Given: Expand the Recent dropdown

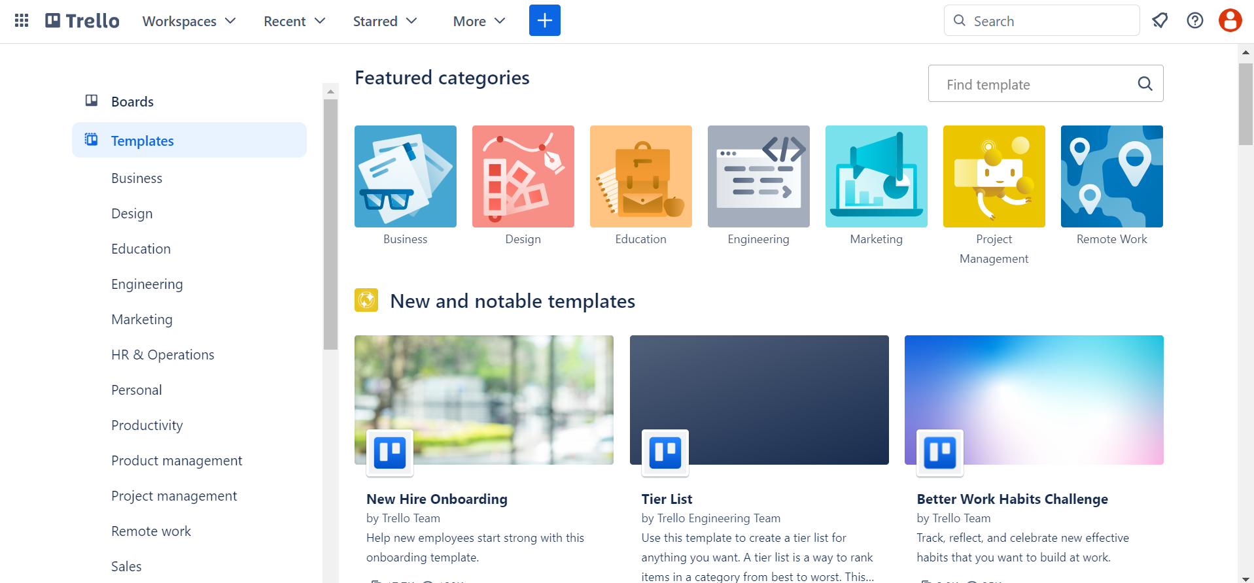Looking at the screenshot, I should point(294,21).
